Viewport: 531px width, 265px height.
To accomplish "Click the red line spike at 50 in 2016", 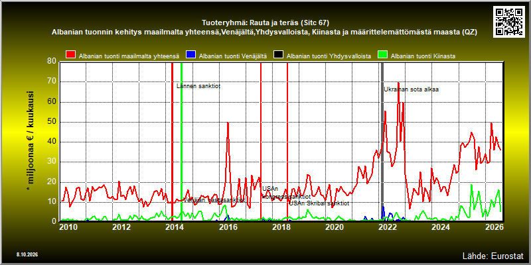I will coord(228,123).
